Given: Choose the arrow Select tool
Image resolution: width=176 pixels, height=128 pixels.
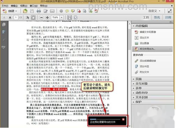Looking at the screenshot, I should (27, 17).
